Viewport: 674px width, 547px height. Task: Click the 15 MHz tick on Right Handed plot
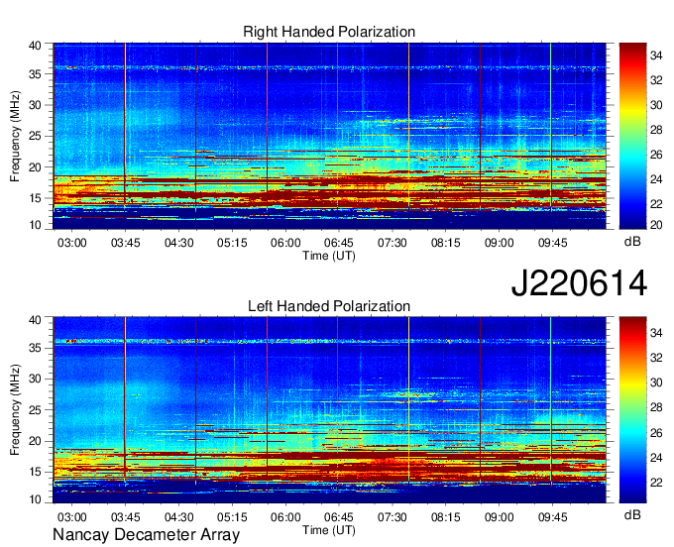point(35,198)
